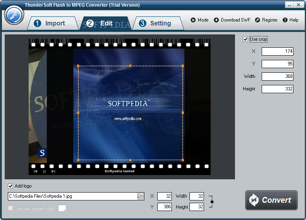Viewport: 306px width, 220px height.
Task: Click the left-middle crop handle
Action: (78, 113)
